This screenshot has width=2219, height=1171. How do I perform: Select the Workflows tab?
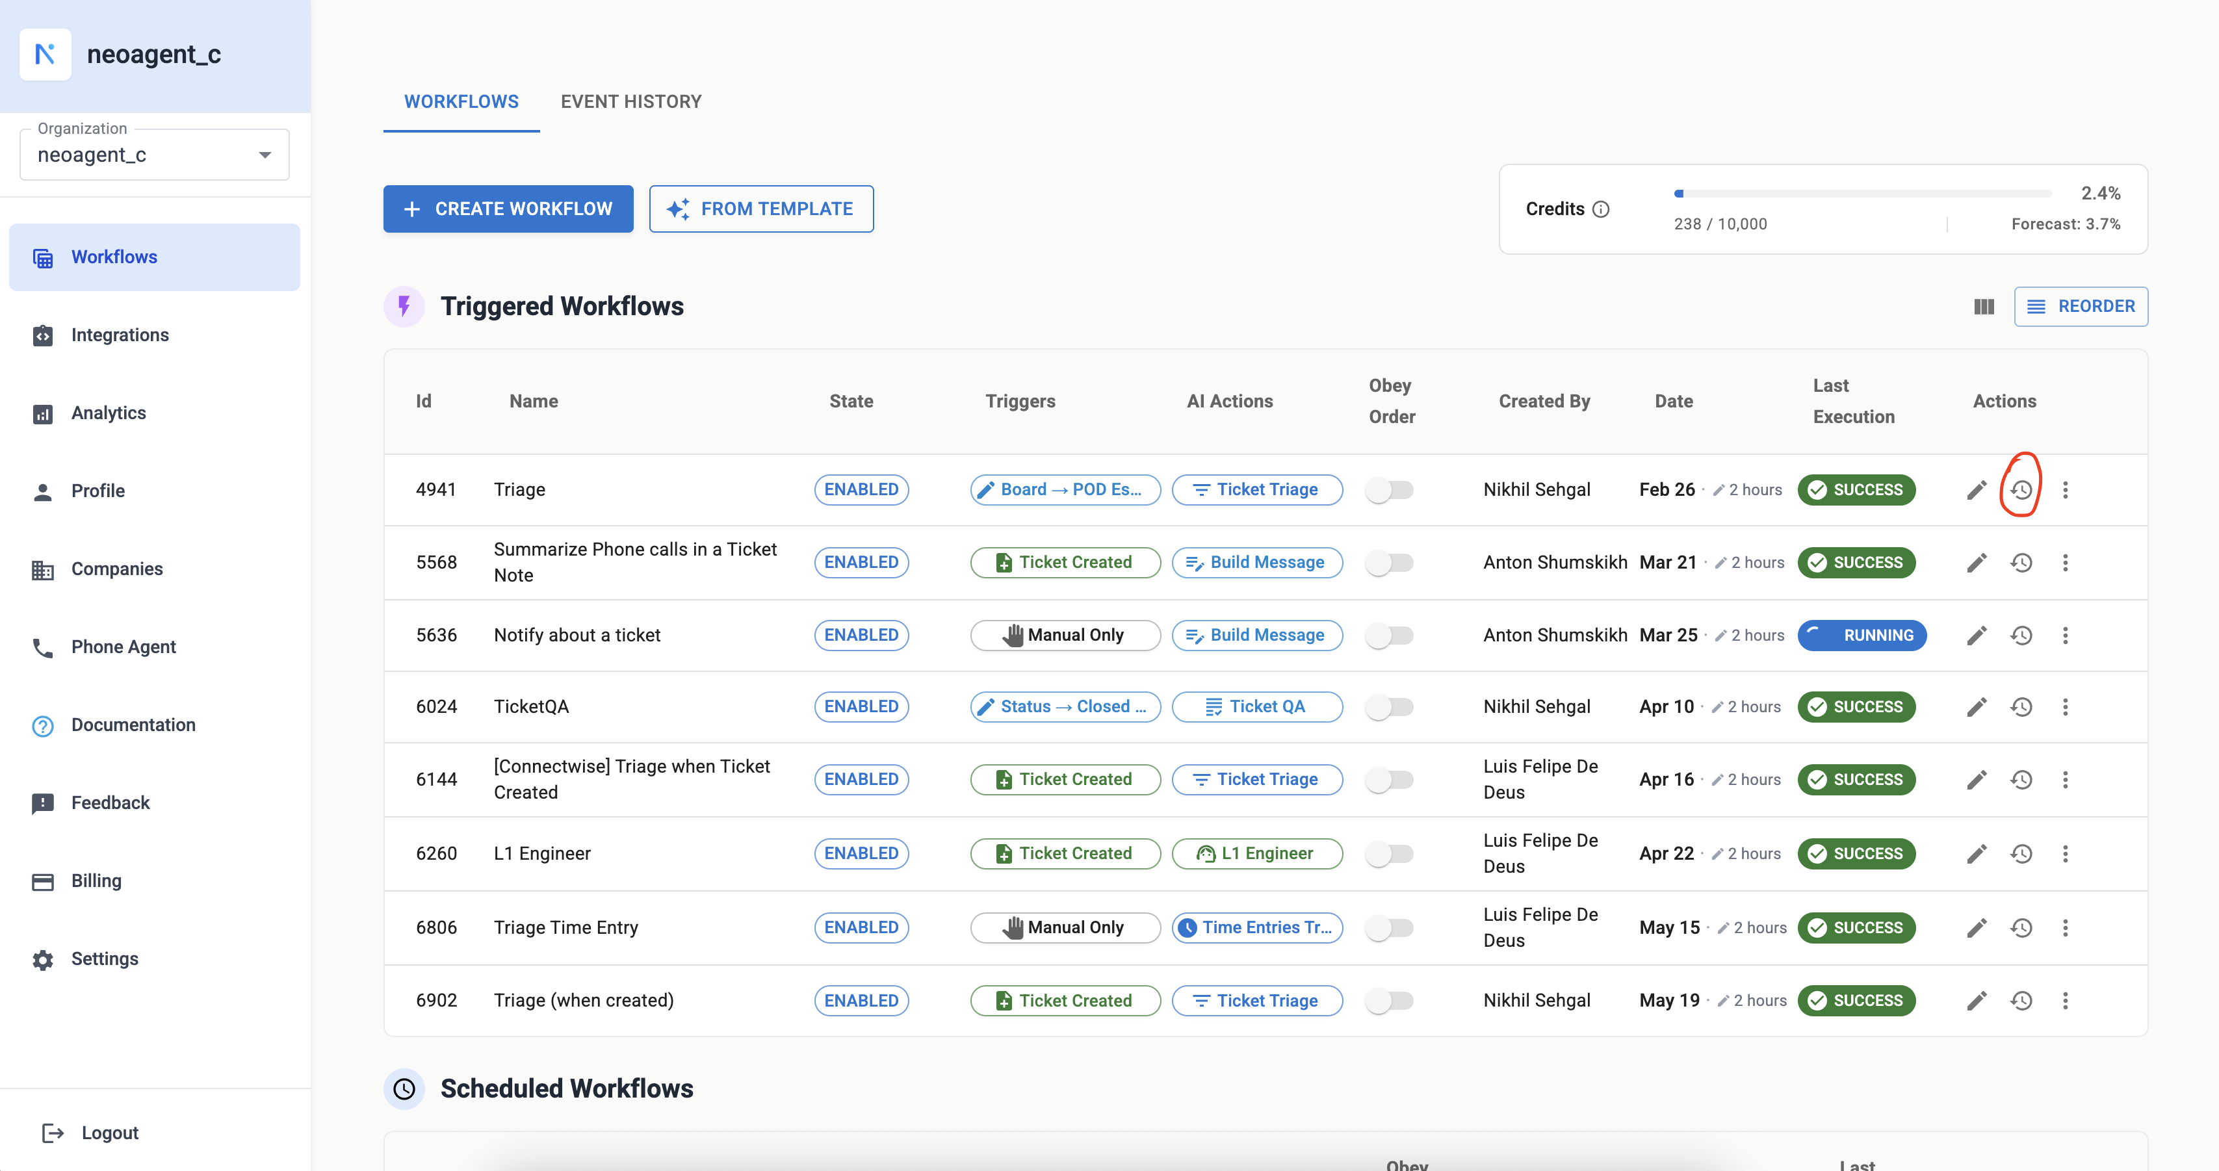[x=461, y=101]
